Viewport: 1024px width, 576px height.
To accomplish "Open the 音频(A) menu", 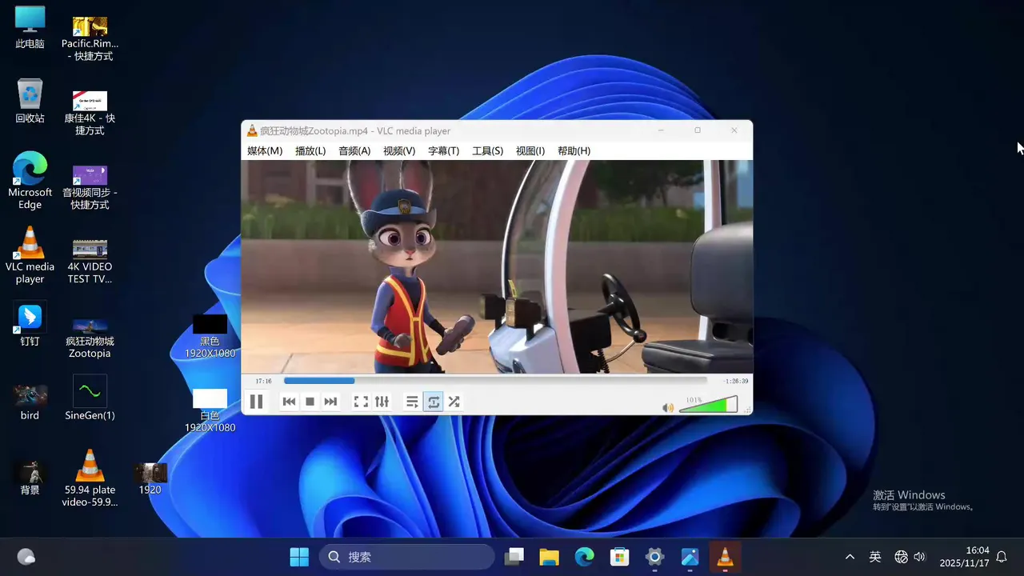I will pos(354,150).
